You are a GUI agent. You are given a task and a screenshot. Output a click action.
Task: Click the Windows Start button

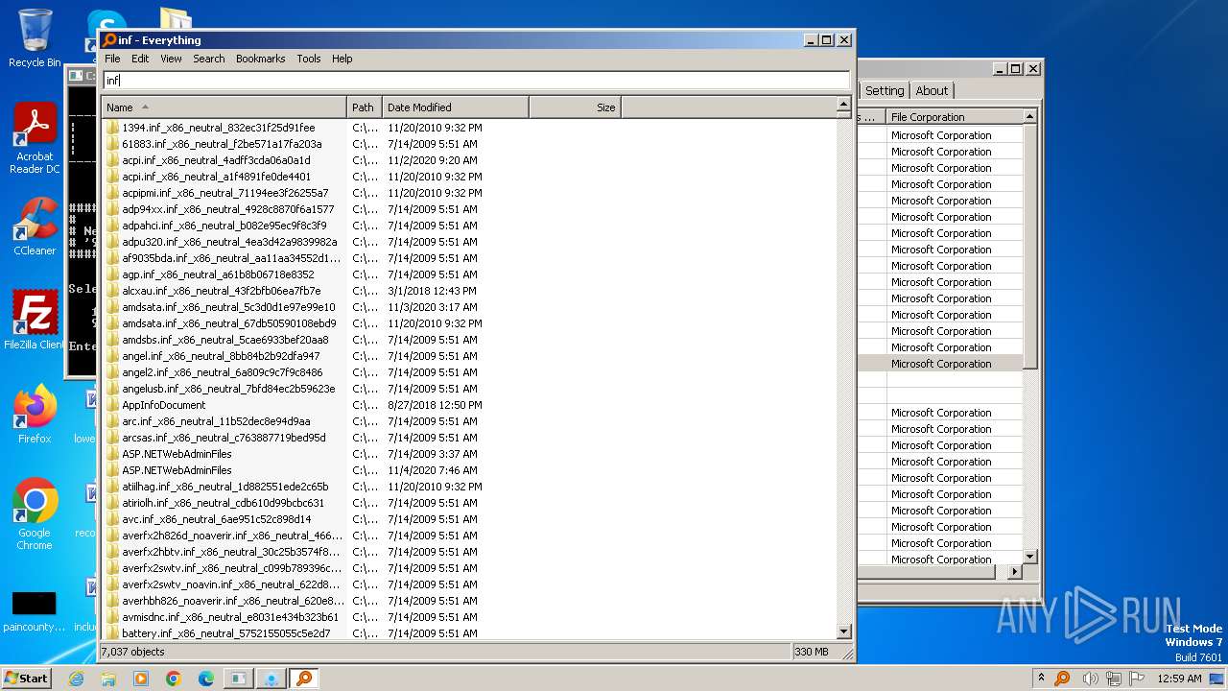pos(26,678)
